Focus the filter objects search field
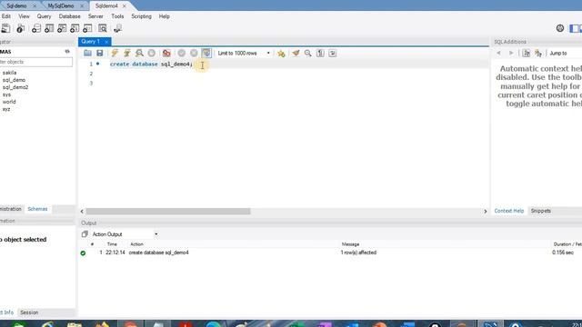The height and width of the screenshot is (327, 582). [36, 62]
